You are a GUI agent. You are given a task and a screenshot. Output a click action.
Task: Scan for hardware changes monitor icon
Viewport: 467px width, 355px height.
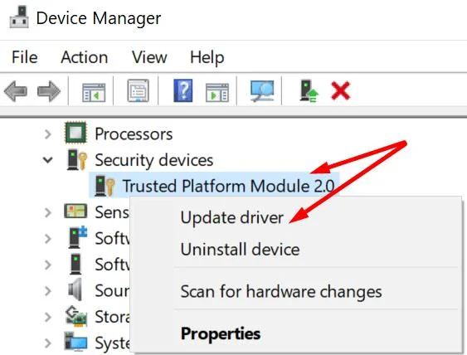click(262, 91)
